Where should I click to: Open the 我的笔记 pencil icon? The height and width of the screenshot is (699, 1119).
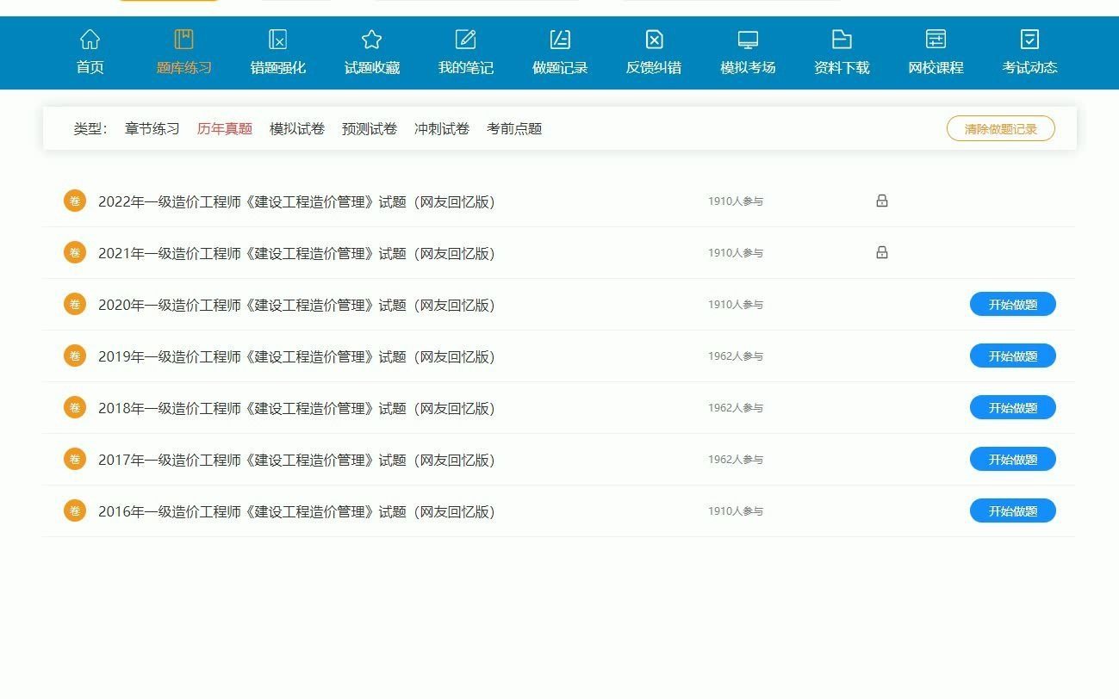465,39
